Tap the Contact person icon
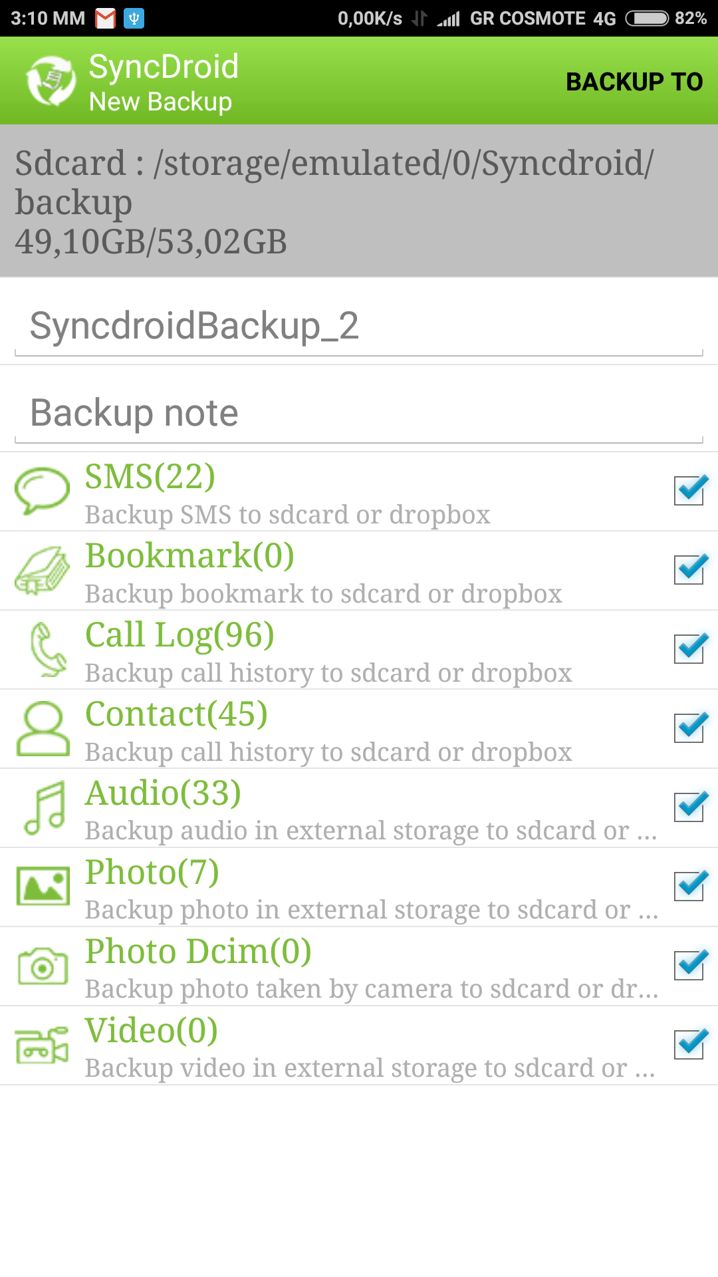718x1277 pixels. 43,728
